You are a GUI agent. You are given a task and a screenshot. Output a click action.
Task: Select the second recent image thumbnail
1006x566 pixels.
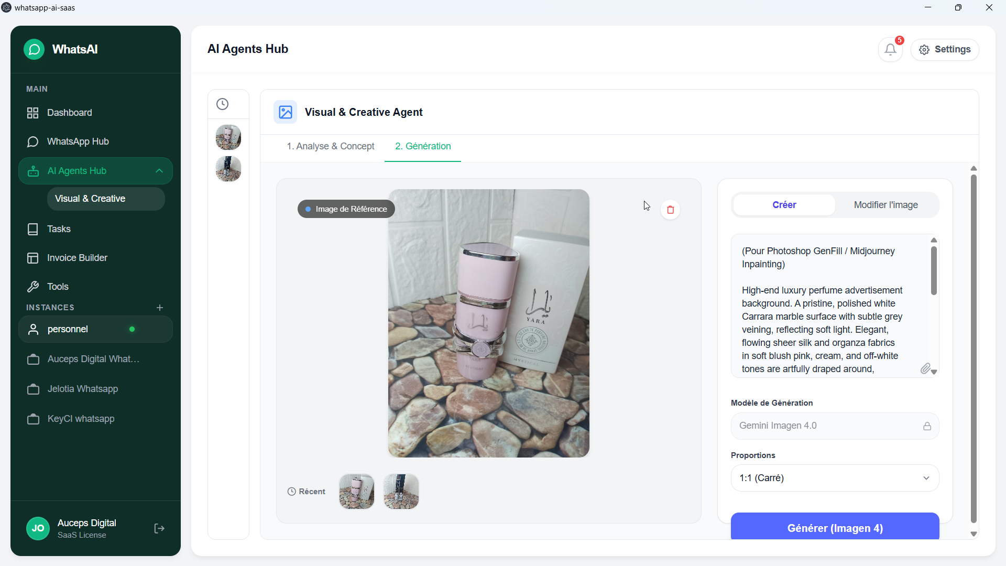[401, 492]
